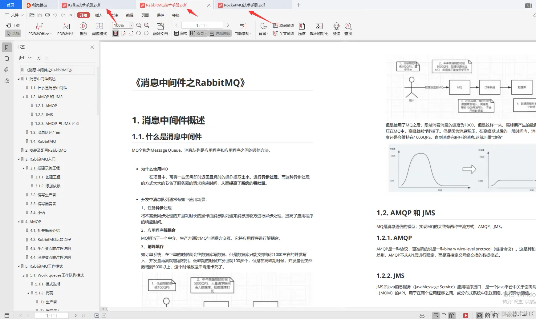The image size is (536, 319).
Task: Start 朗读 read aloud
Action: click(x=336, y=29)
